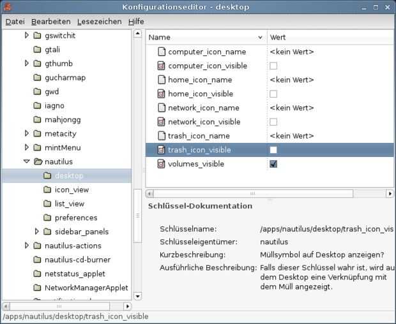Expand the gthumb tree node
Screen dimensions: 396x324
[x=27, y=63]
